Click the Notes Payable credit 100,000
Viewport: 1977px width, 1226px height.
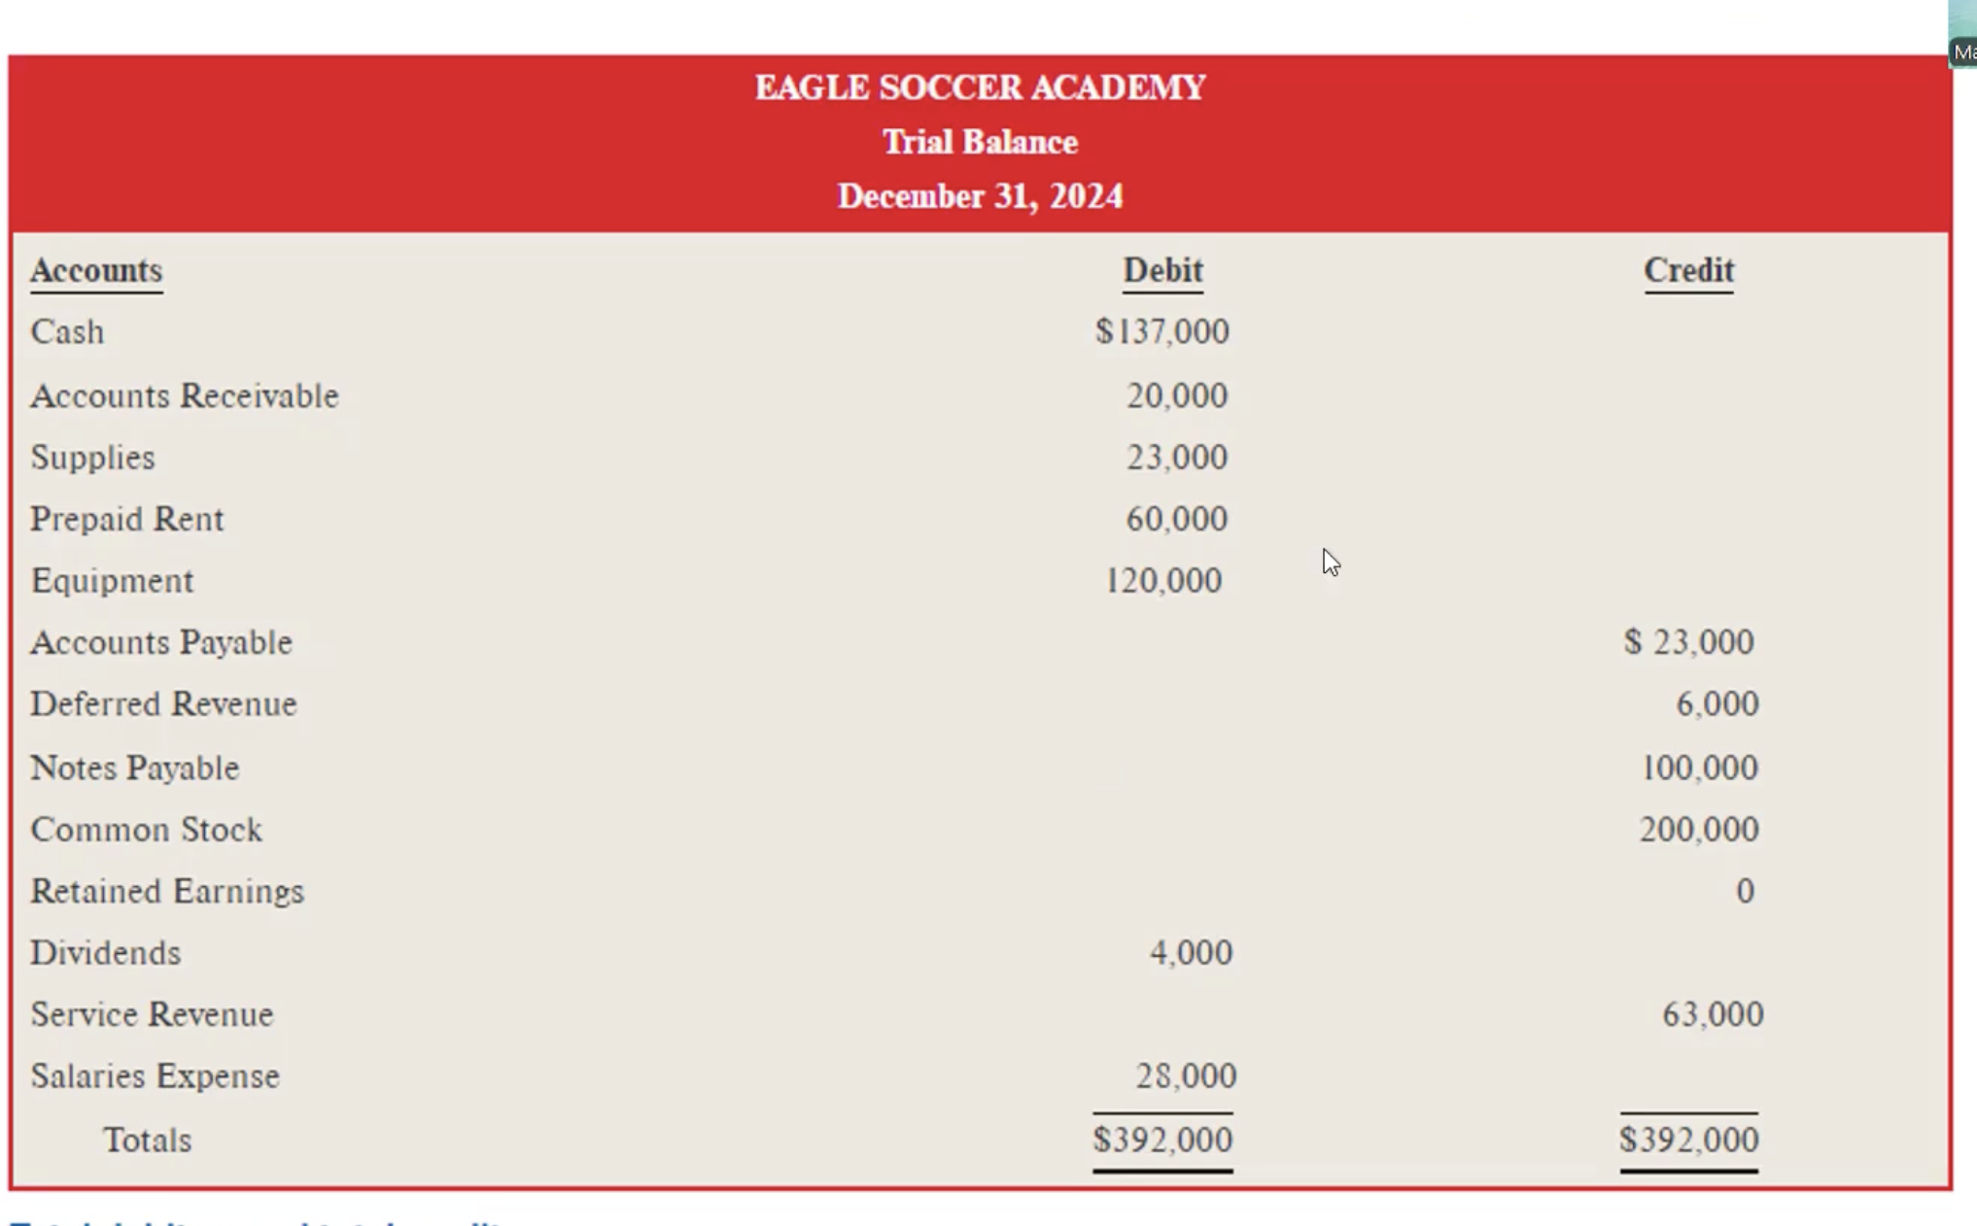click(1700, 768)
